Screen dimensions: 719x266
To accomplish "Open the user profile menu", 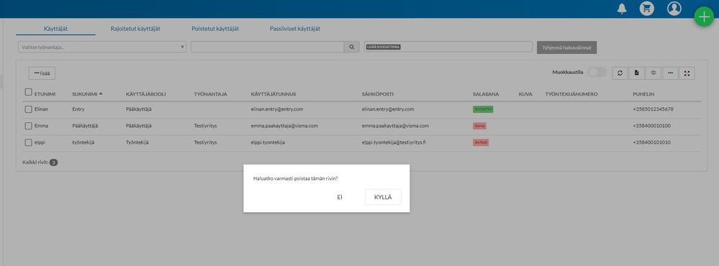I will [674, 8].
